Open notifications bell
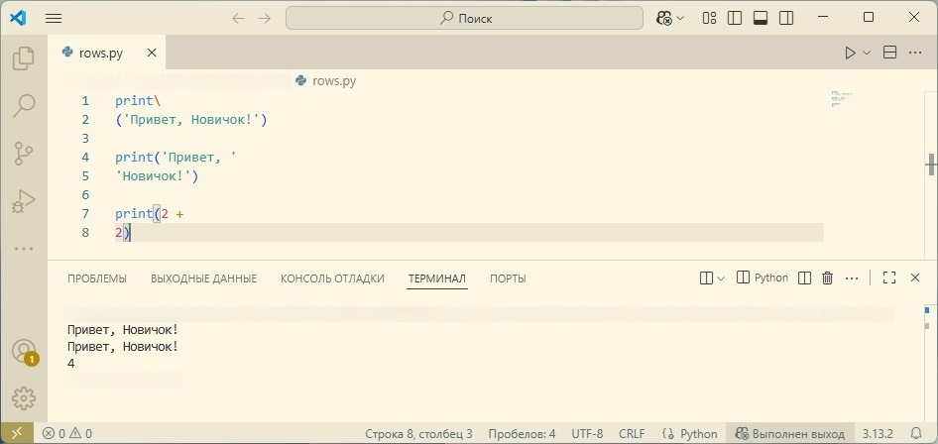This screenshot has height=444, width=938. 916,433
